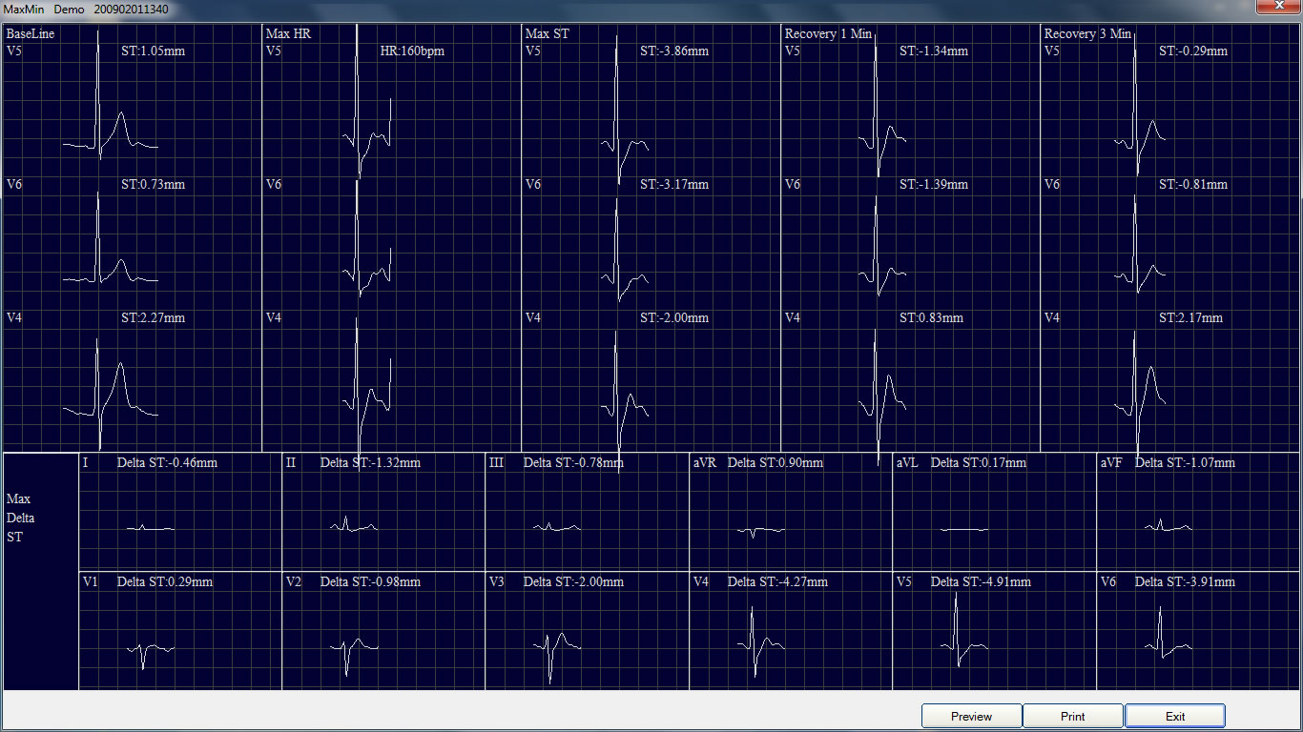The image size is (1303, 732).
Task: Select the Max HR column header
Action: 291,33
